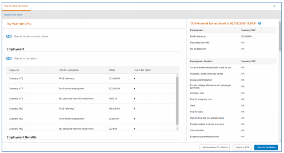
Task: Click the help icon beside retrieved timestamp
Action: (260, 24)
